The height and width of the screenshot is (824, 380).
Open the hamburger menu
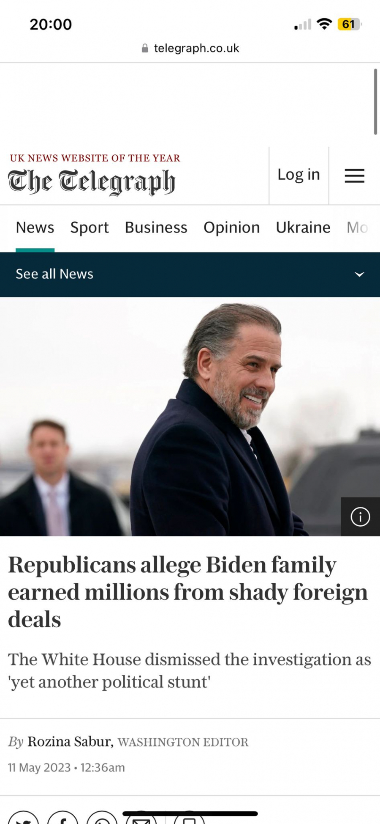[x=354, y=176]
